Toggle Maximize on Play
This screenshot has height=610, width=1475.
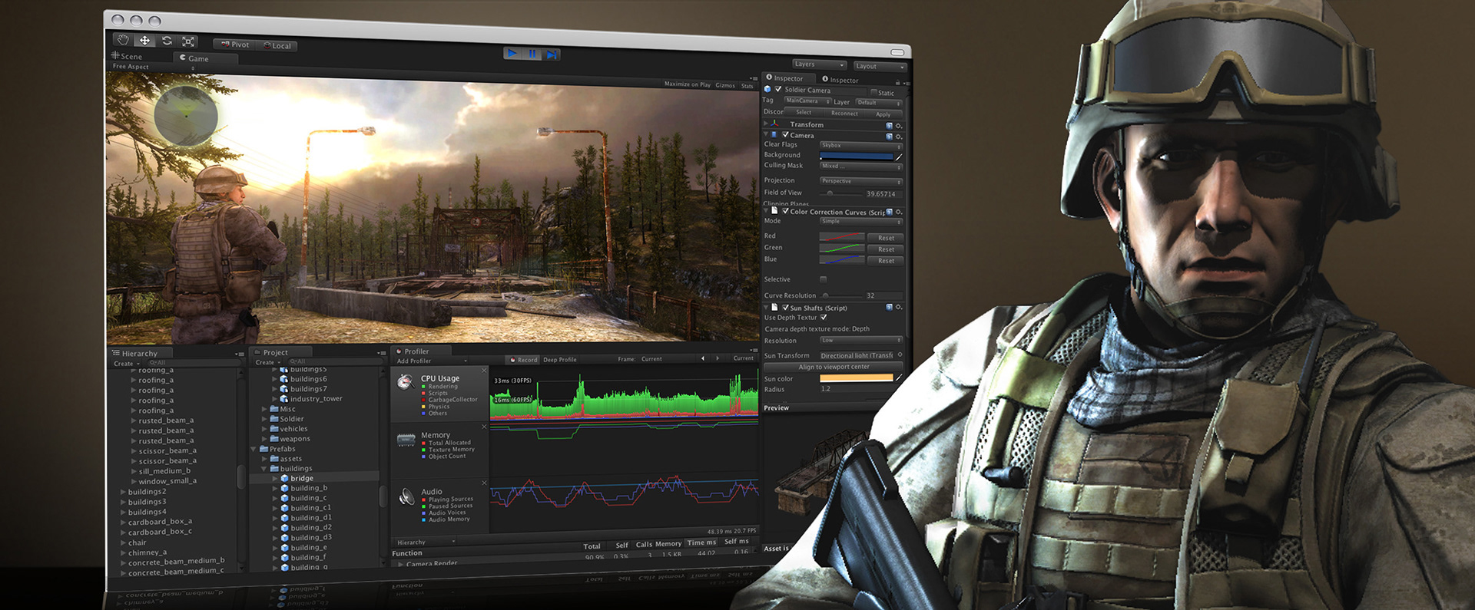[x=688, y=84]
